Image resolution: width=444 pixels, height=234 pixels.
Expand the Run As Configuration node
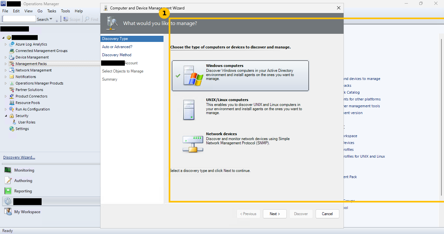click(x=6, y=109)
